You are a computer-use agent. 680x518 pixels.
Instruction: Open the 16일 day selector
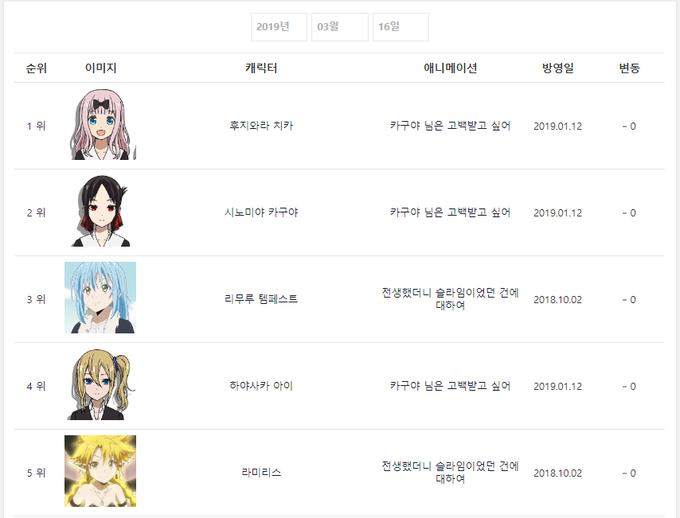(401, 27)
